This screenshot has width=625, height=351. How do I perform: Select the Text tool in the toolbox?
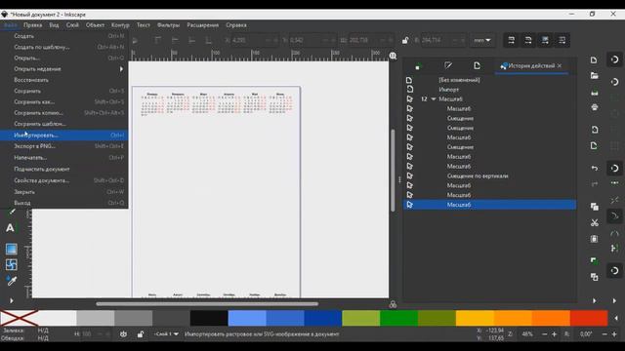pyautogui.click(x=10, y=228)
